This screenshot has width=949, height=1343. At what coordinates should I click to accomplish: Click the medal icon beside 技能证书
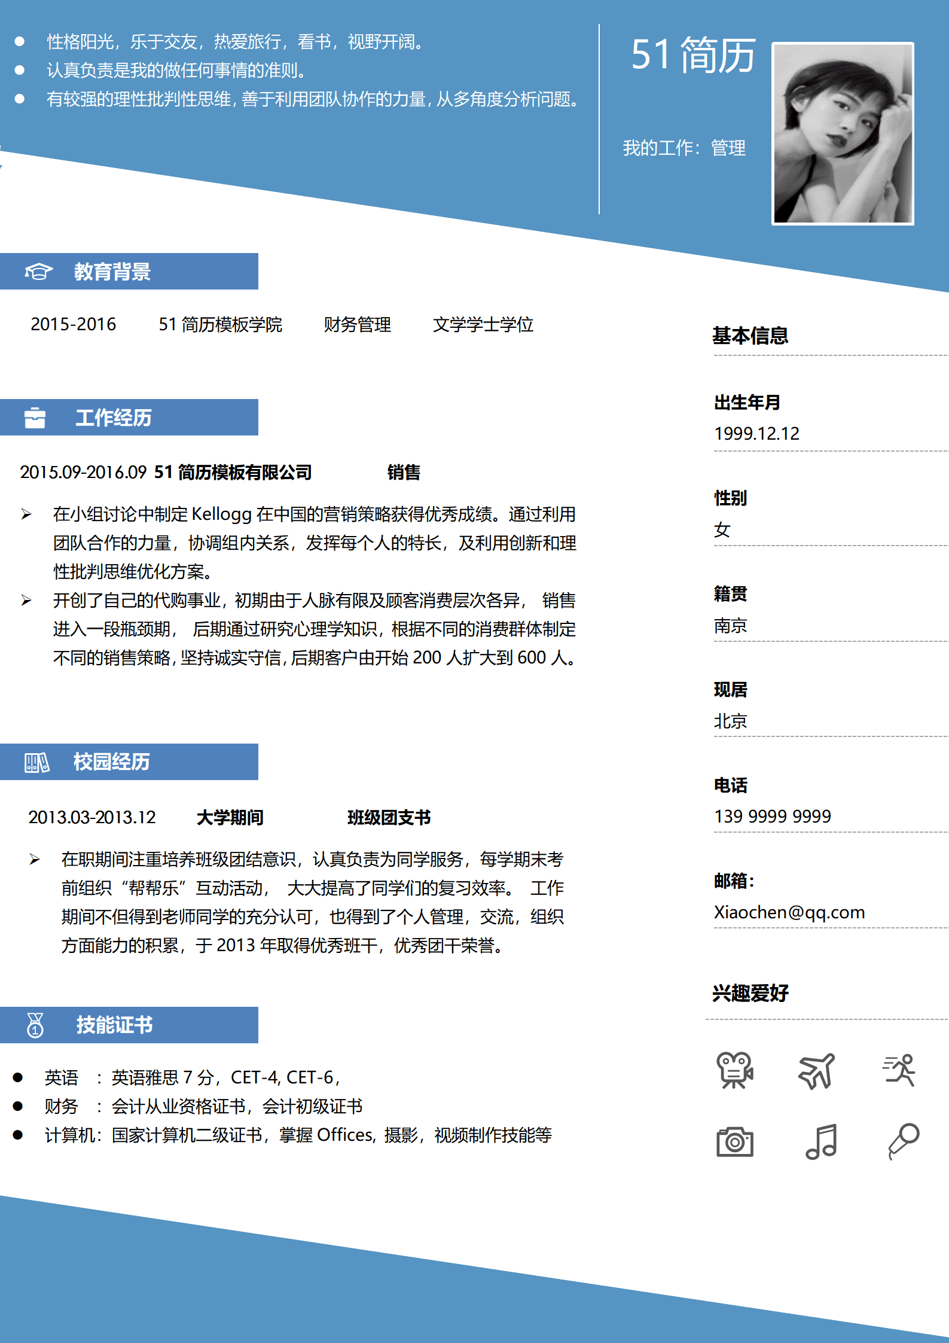[35, 1025]
